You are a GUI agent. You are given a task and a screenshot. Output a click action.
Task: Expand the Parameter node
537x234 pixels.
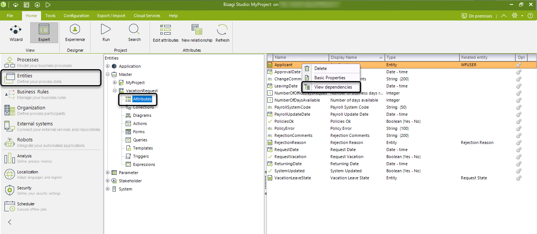[108, 173]
